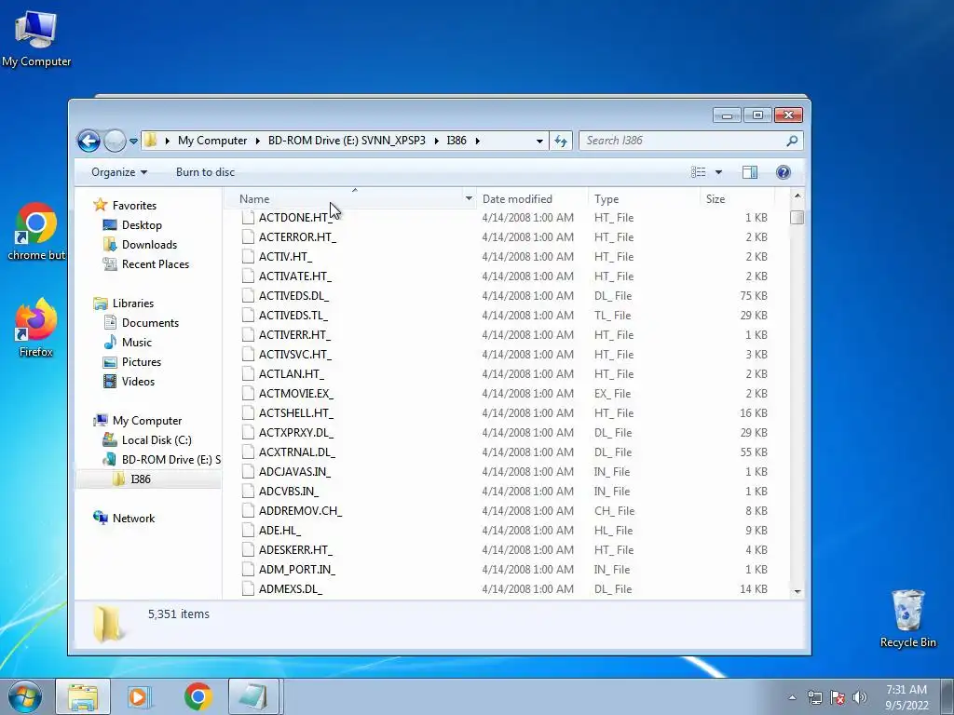Select the ADE.HL_ file icon
This screenshot has height=715, width=954.
(x=248, y=530)
